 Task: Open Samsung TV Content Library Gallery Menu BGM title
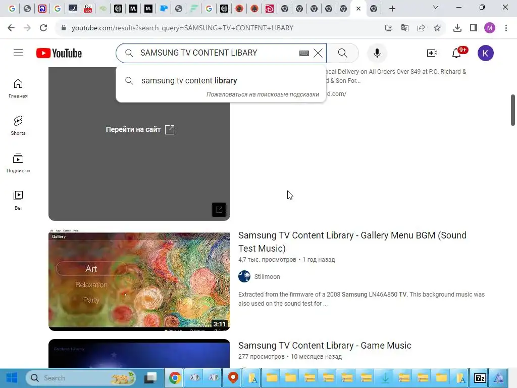tap(352, 242)
